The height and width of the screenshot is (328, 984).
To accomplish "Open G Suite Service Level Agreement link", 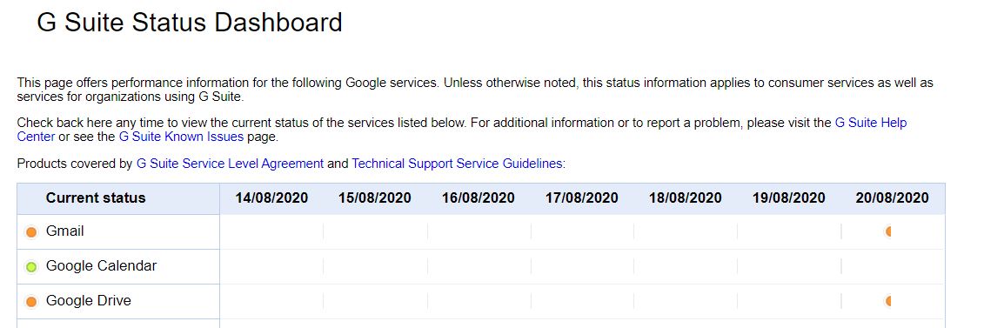I will [x=230, y=164].
